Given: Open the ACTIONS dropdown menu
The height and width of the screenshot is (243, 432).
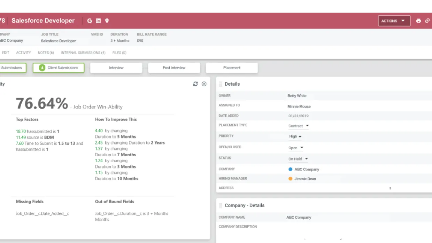Looking at the screenshot, I should (x=394, y=21).
